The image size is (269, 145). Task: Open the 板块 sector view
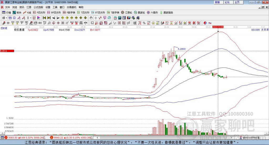click(17, 13)
